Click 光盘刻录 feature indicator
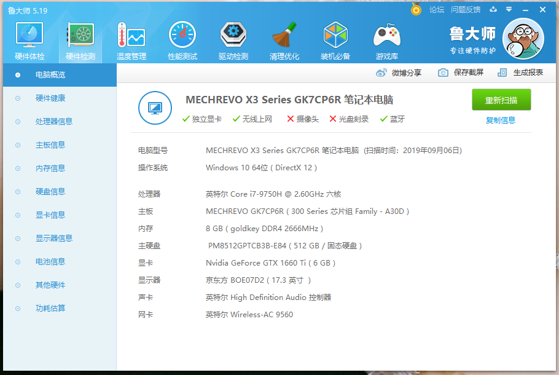The image size is (559, 375). 349,119
